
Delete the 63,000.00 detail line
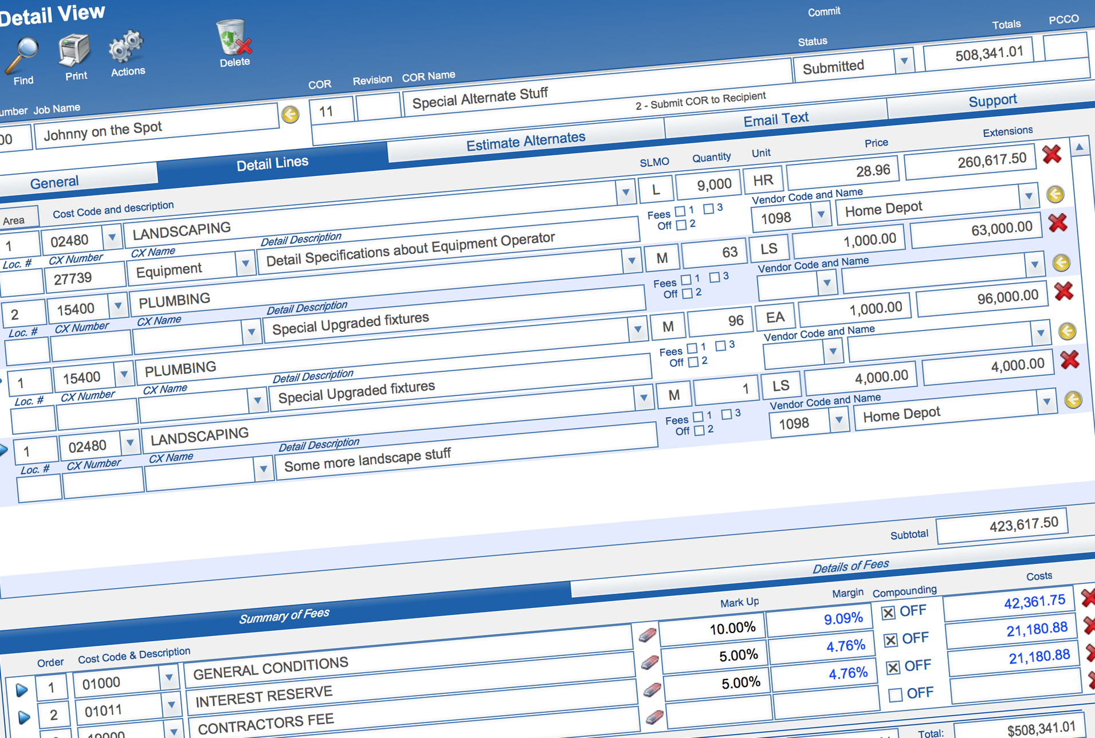1057,222
